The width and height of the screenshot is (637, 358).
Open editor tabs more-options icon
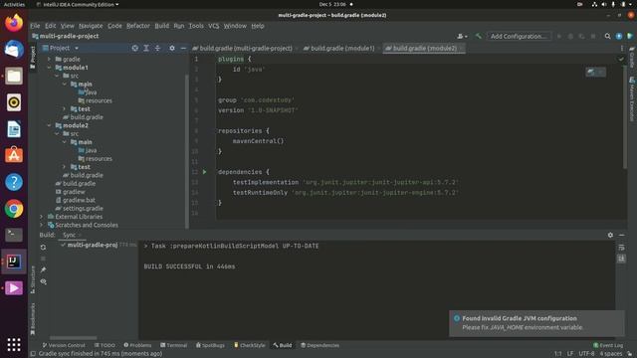coord(621,48)
